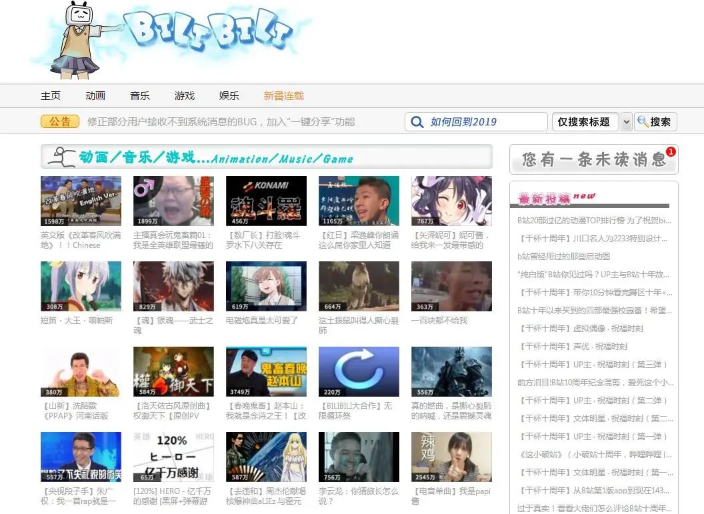Click the red unread message badge
Image resolution: width=704 pixels, height=514 pixels.
(x=671, y=152)
